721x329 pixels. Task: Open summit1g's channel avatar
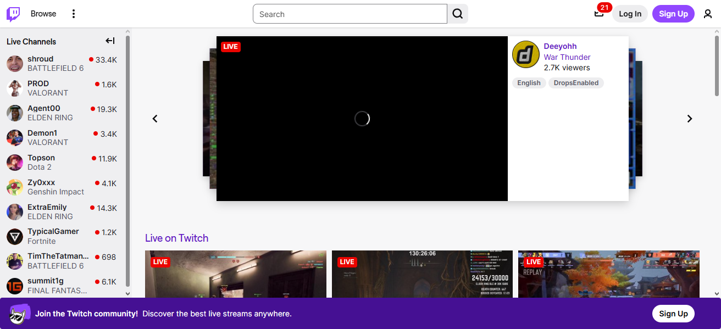click(x=15, y=286)
